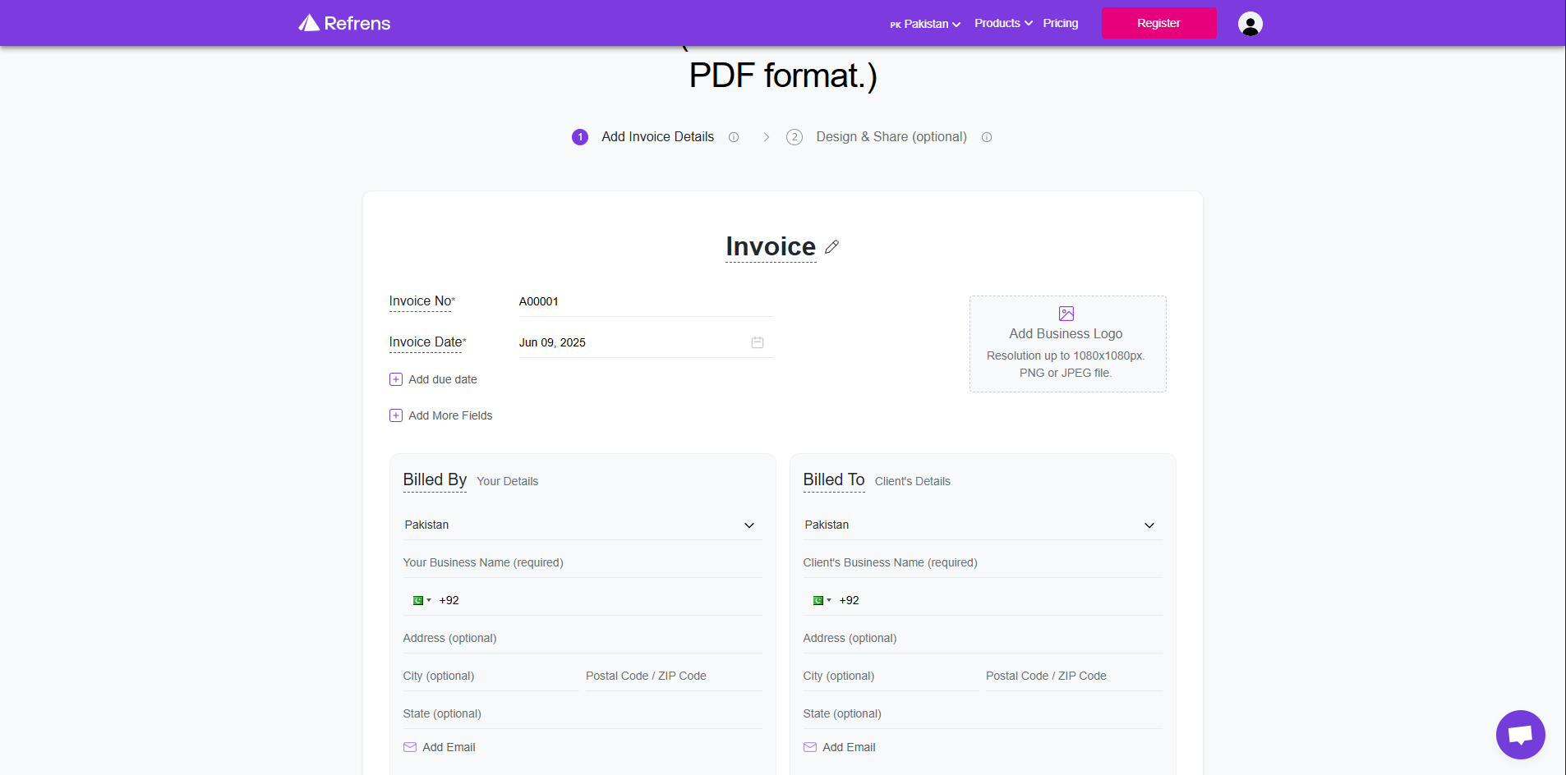Click the envelope icon next to Billed By Add Email
This screenshot has width=1566, height=775.
click(x=409, y=747)
